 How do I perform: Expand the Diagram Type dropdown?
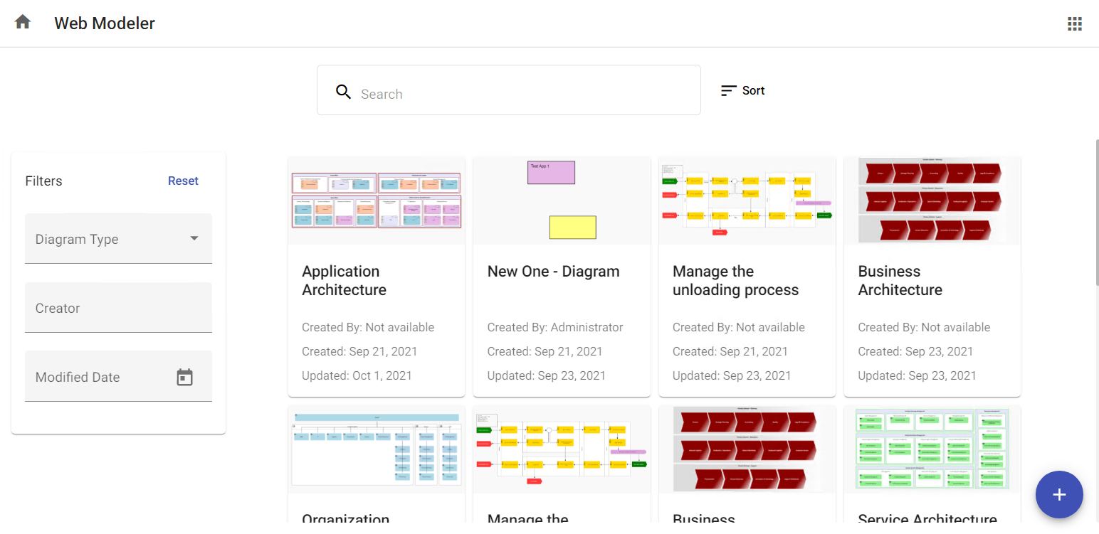coord(194,239)
